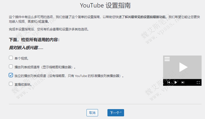Click the previous track icon in the control bar
The height and width of the screenshot is (119, 205).
click(x=169, y=83)
